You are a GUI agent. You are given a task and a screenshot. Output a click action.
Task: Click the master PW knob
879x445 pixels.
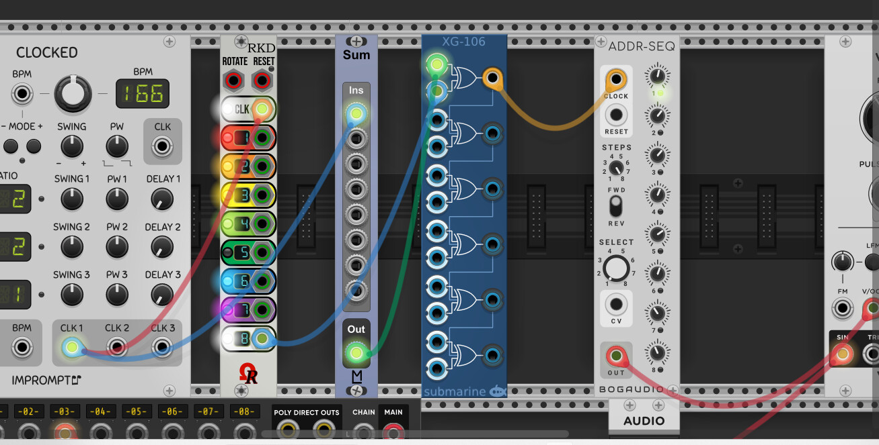coord(117,146)
